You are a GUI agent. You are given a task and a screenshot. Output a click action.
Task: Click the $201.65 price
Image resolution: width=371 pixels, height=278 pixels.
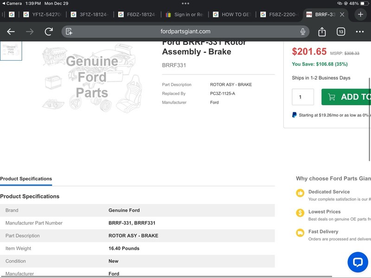click(x=309, y=51)
